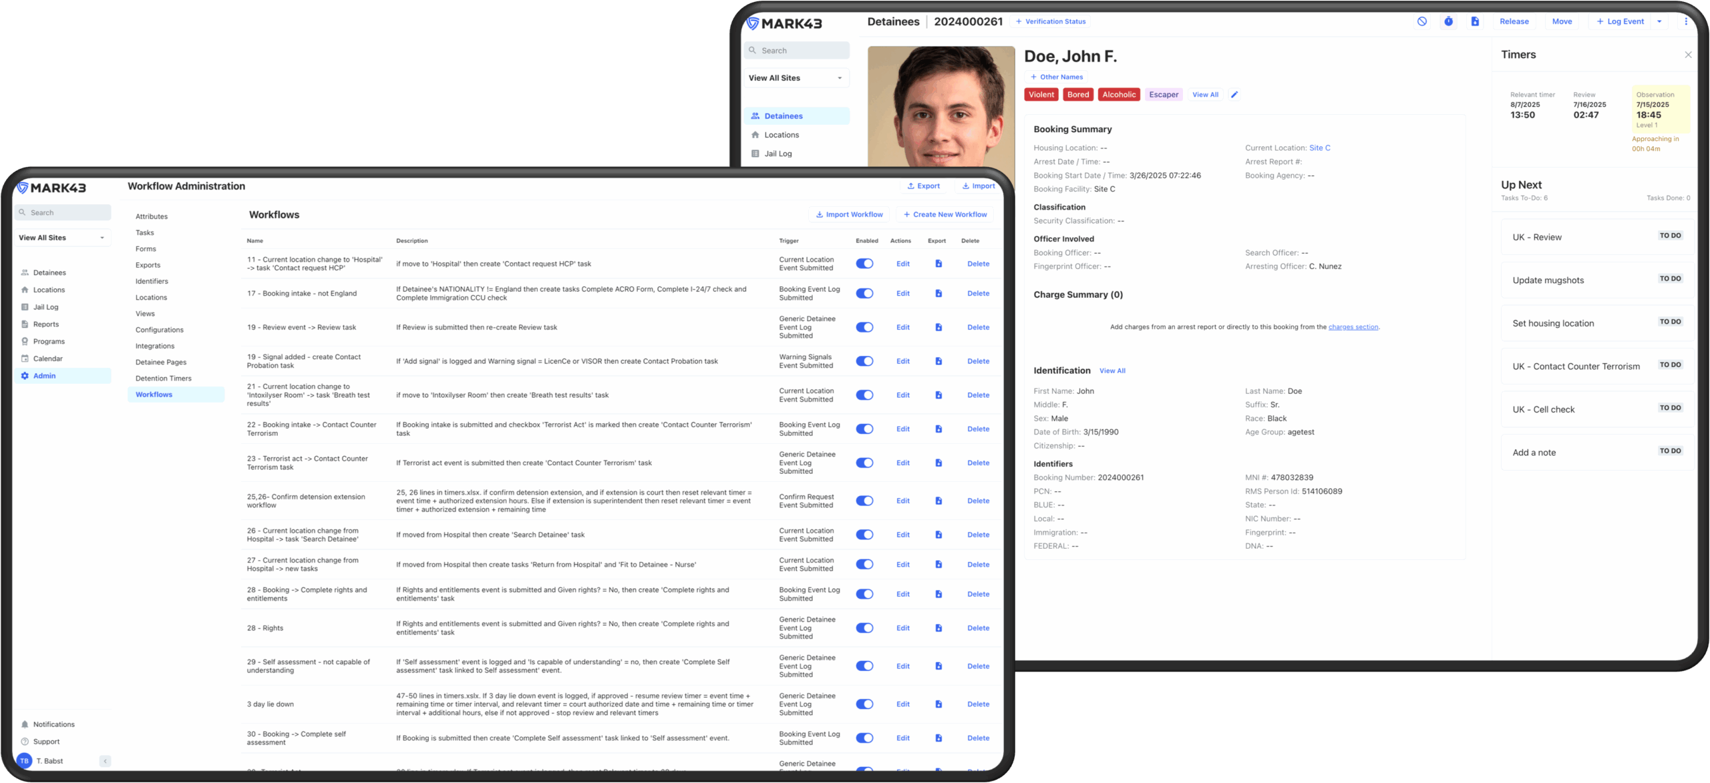The width and height of the screenshot is (1710, 783).
Task: Click Create New Workflow button
Action: coord(945,214)
